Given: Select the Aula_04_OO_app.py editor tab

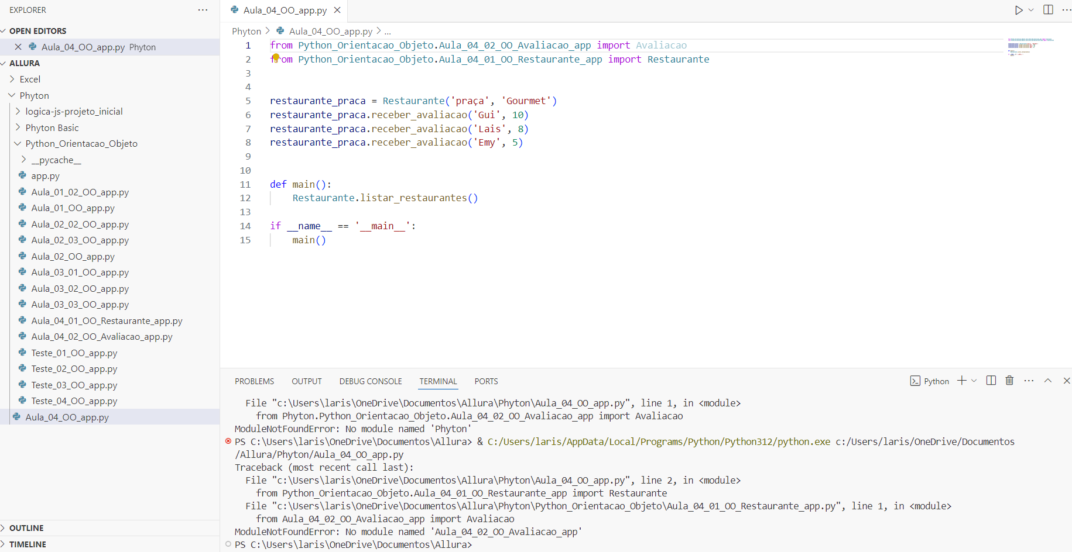Looking at the screenshot, I should (285, 10).
